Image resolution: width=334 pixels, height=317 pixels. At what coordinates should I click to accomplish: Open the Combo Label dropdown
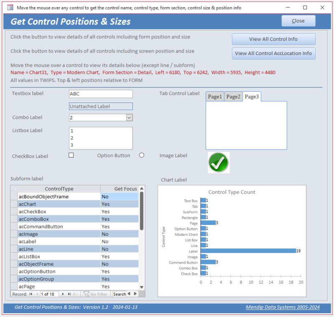coord(128,117)
